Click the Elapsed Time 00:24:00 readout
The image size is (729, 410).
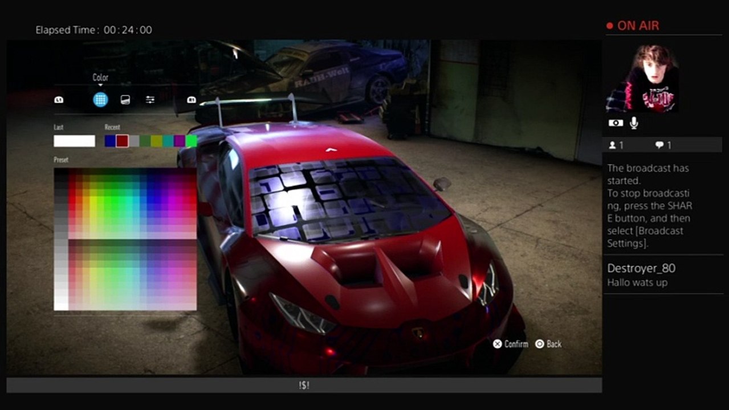tap(94, 30)
